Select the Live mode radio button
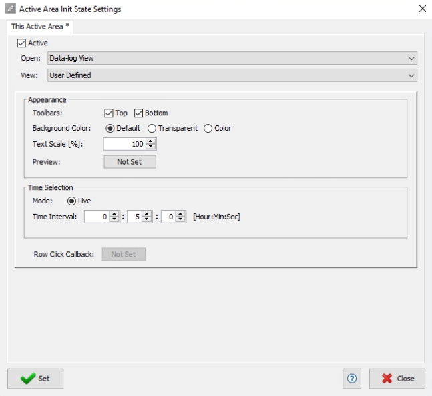Image resolution: width=432 pixels, height=396 pixels. (71, 201)
